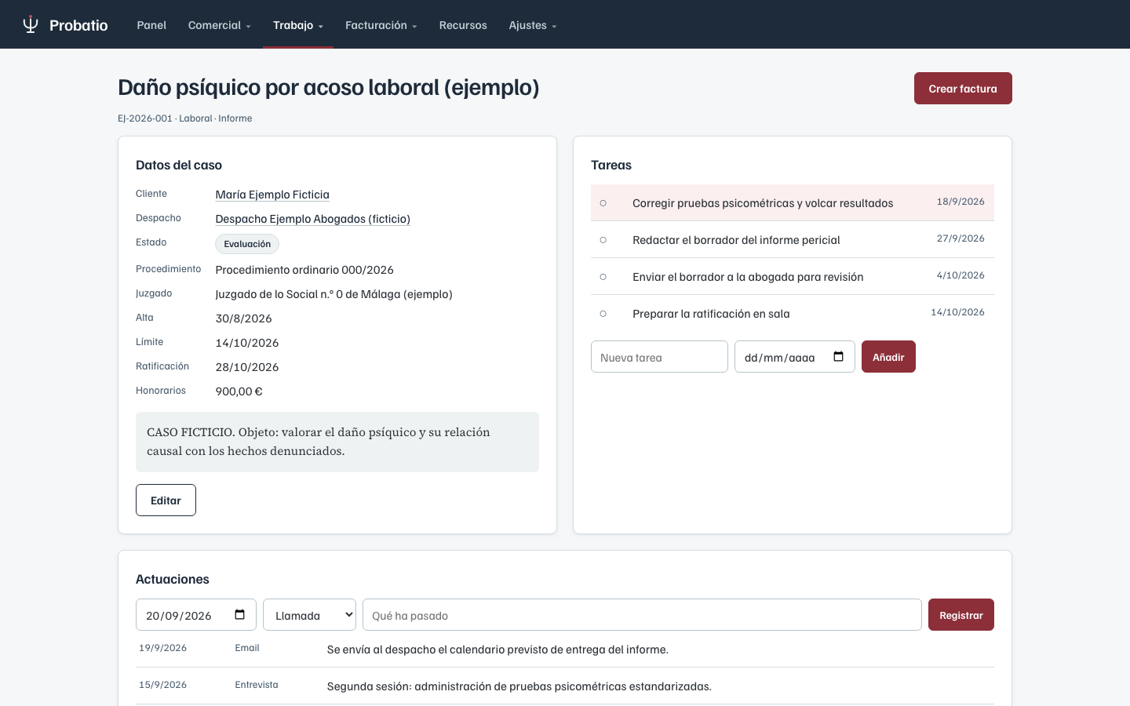Screen dimensions: 1130x706
Task: Click the Probatio trident logo icon
Action: click(31, 24)
